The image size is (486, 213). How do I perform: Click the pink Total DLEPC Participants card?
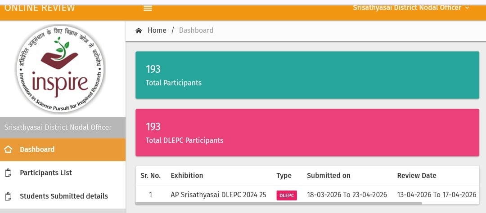coord(307,133)
